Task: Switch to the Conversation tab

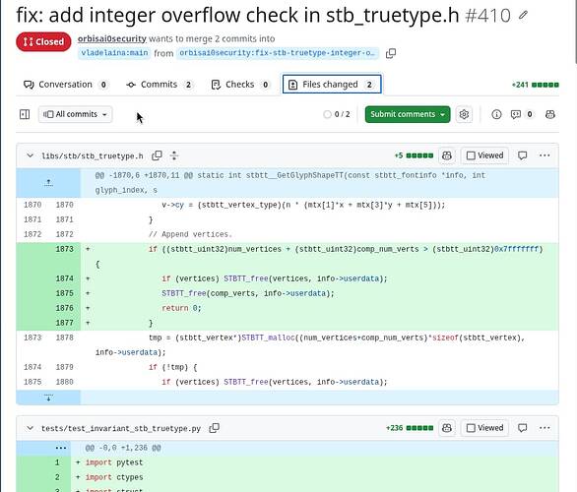Action: [x=66, y=85]
